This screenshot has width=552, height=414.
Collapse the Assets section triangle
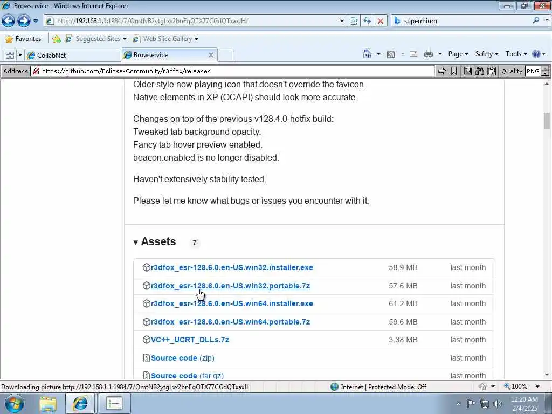[135, 242]
